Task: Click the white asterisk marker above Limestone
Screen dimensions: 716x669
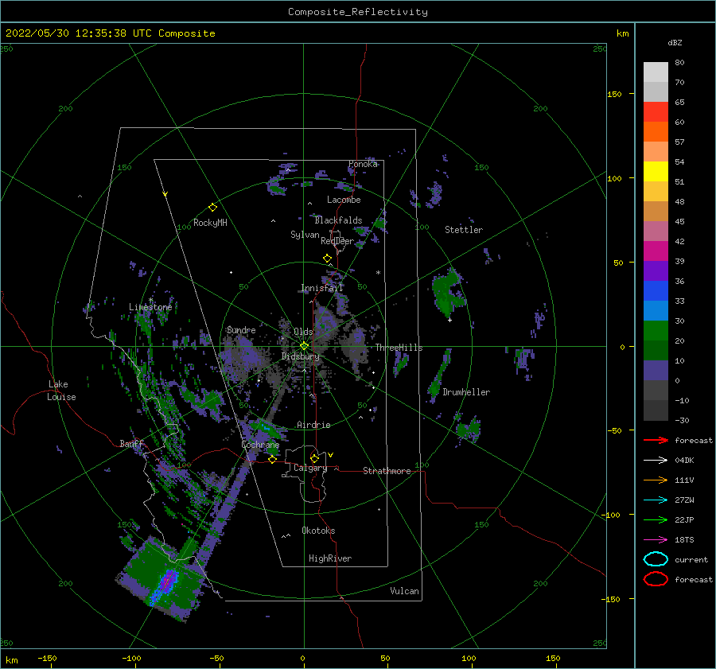Action: pyautogui.click(x=150, y=300)
